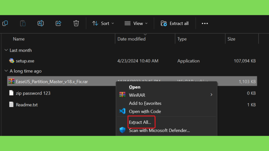Choose Open in the context menu

tap(135, 87)
